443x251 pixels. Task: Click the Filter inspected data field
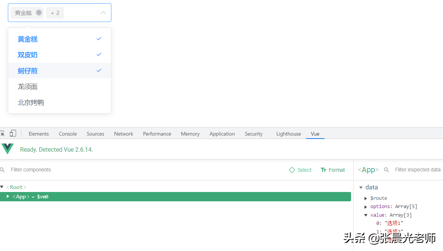coord(418,170)
